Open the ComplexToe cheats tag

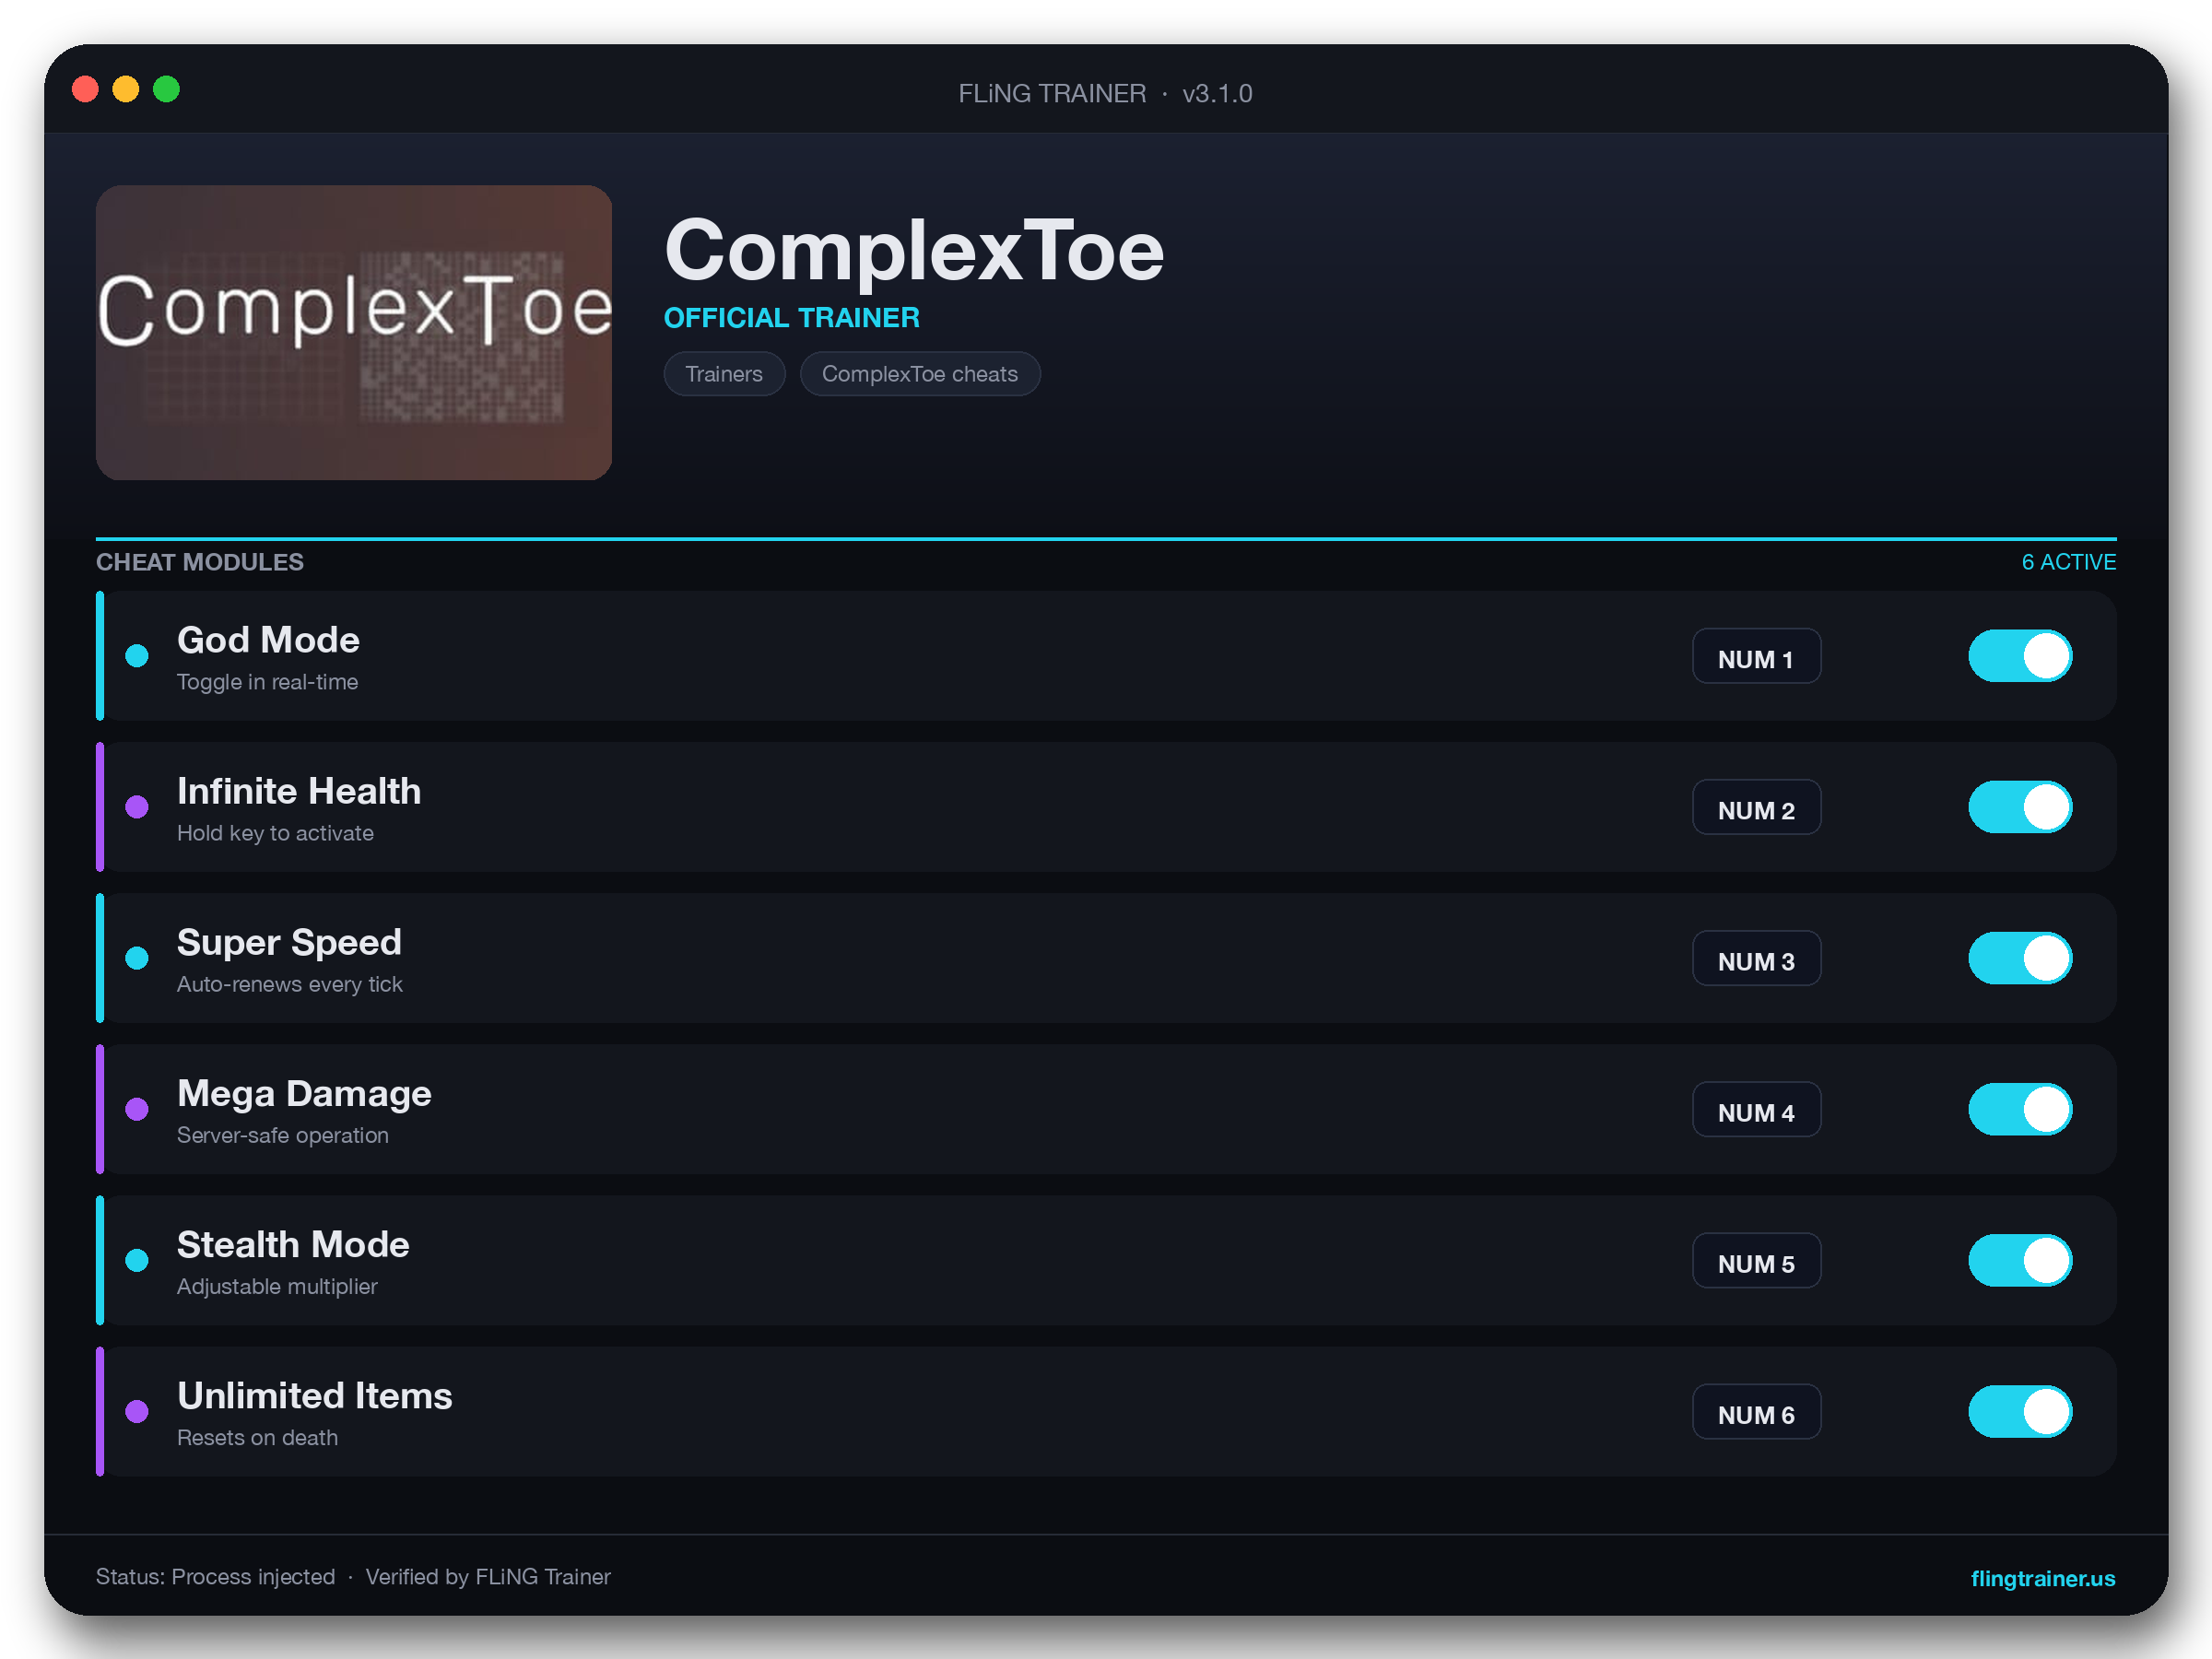(x=920, y=374)
